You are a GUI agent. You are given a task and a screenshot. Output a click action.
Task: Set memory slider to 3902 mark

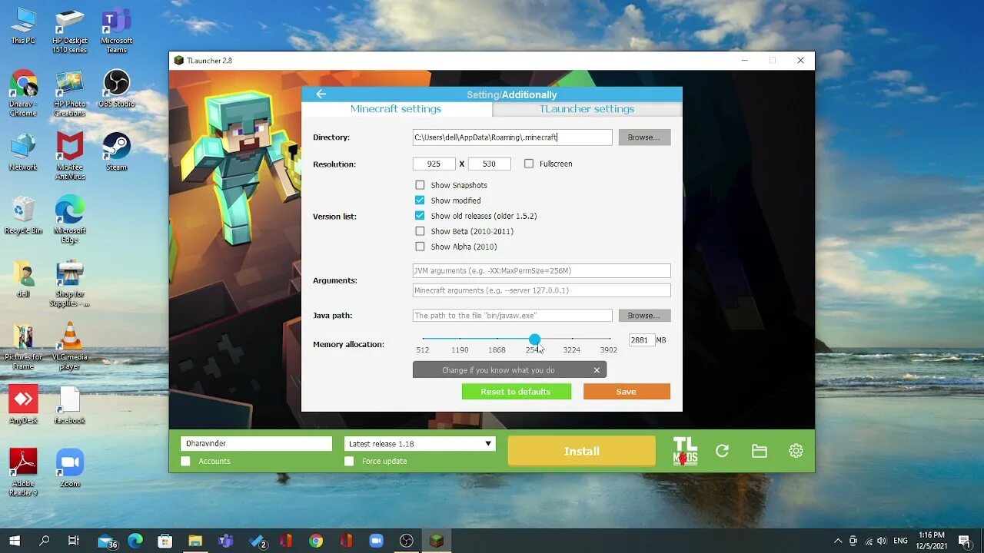[609, 339]
